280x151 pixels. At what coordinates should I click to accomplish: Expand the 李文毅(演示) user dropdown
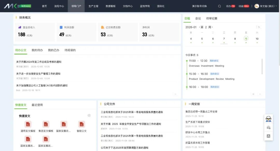tap(266, 6)
